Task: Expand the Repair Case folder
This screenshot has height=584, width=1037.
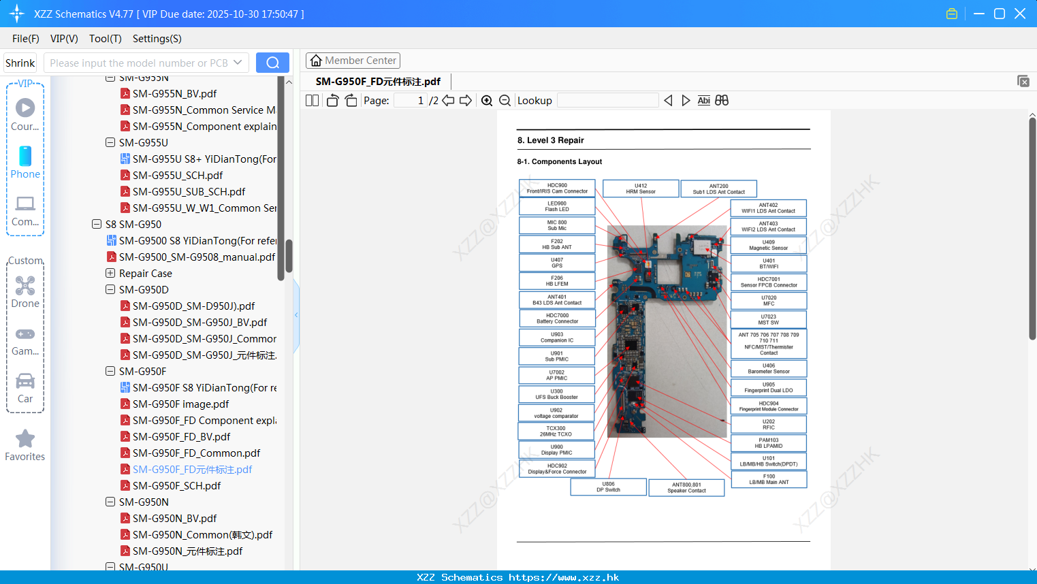Action: [x=110, y=273]
